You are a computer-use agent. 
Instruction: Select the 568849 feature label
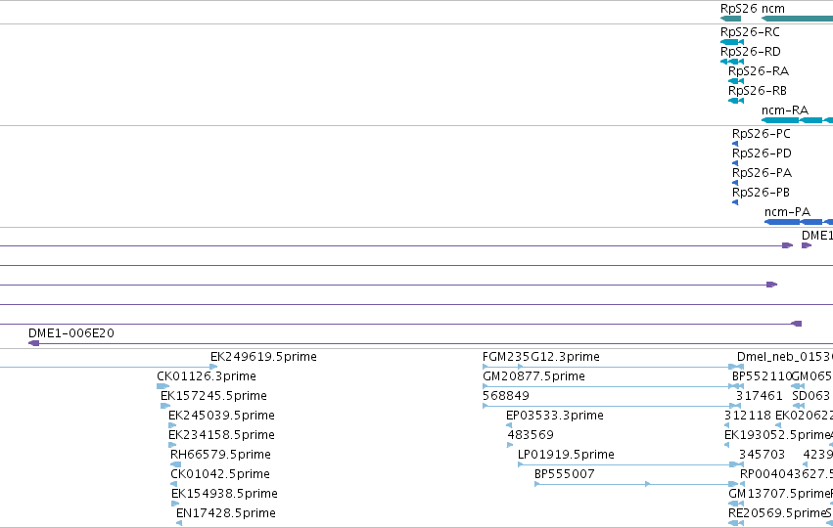pyautogui.click(x=506, y=396)
